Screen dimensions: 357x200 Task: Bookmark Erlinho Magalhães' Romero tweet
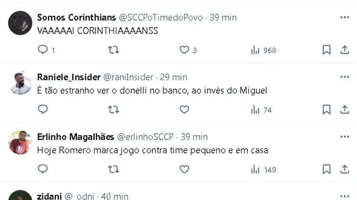click(327, 169)
